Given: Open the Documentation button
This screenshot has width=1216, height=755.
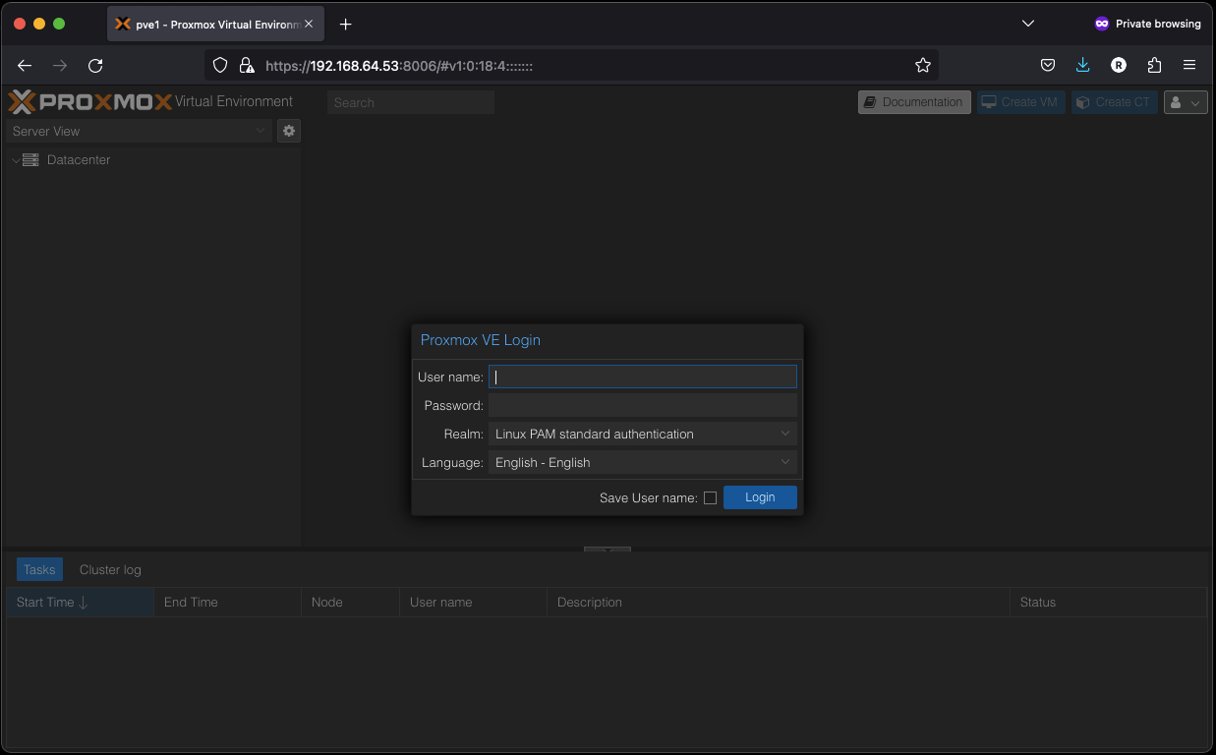Looking at the screenshot, I should tap(914, 102).
